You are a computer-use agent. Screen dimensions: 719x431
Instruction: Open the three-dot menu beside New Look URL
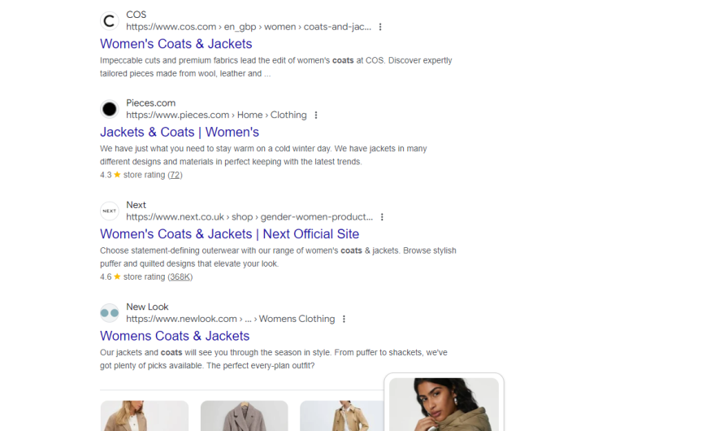click(344, 319)
